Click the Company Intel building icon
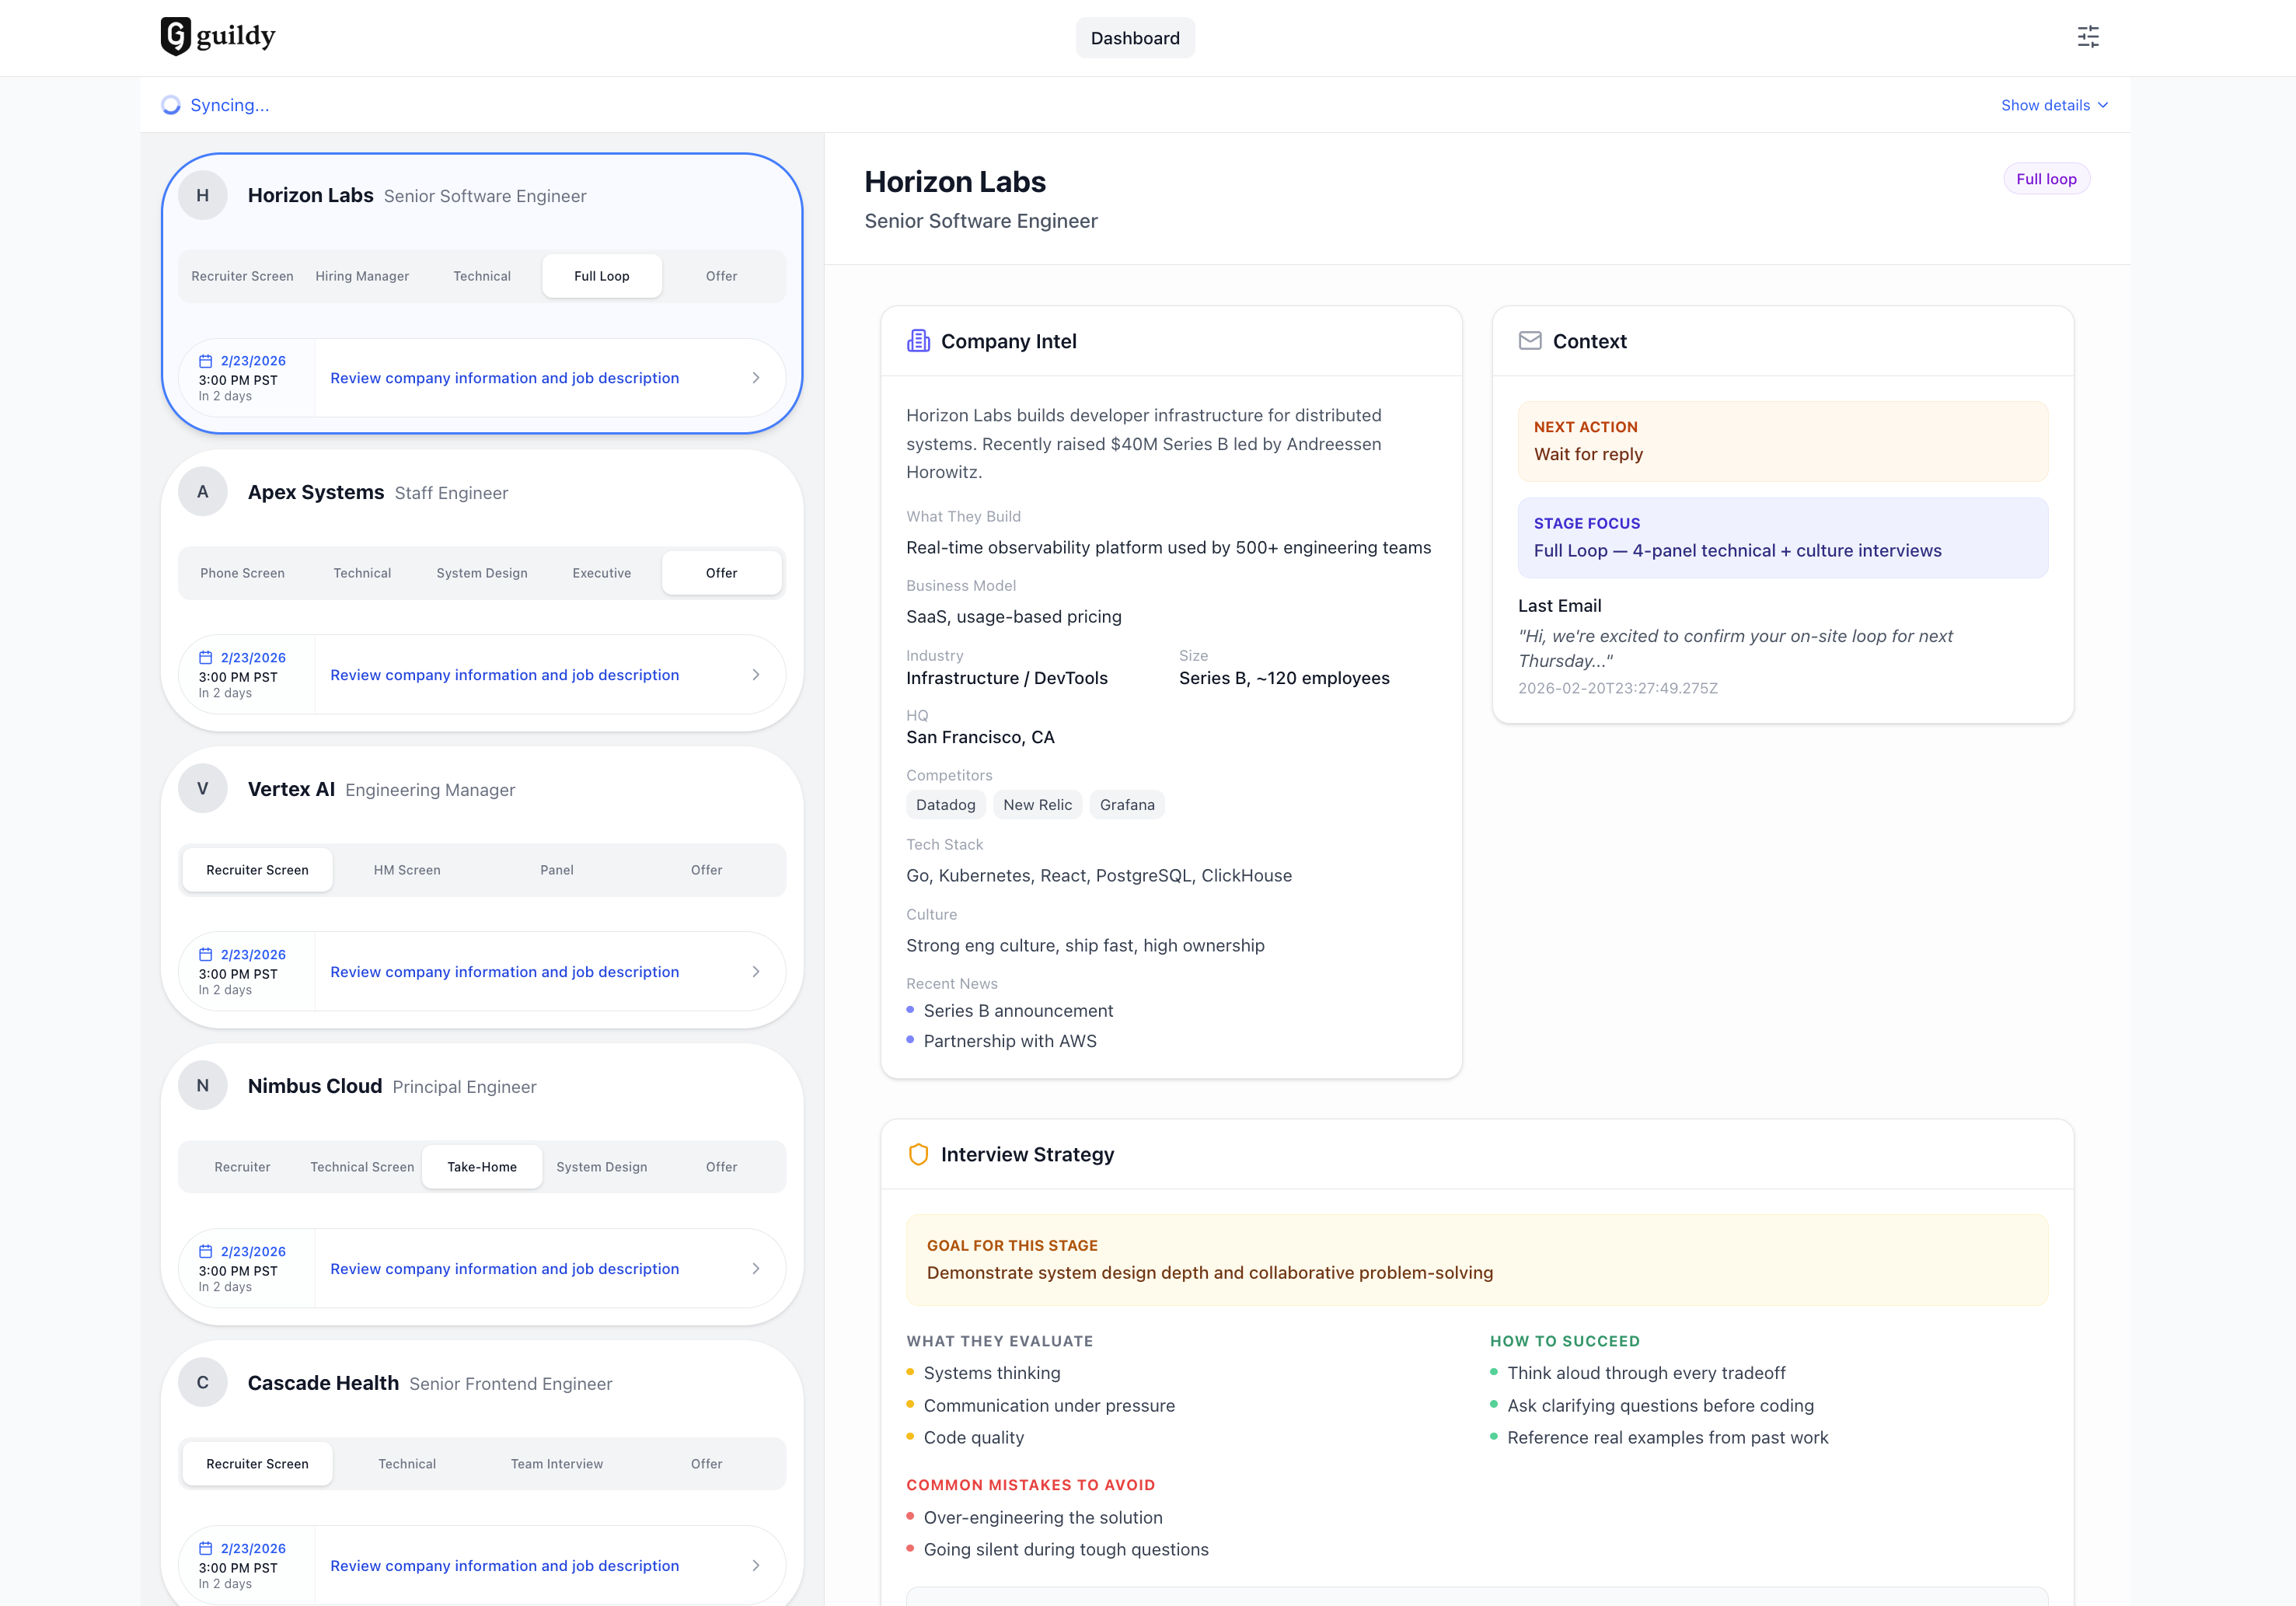Screen dimensions: 2296x1606 coord(917,341)
